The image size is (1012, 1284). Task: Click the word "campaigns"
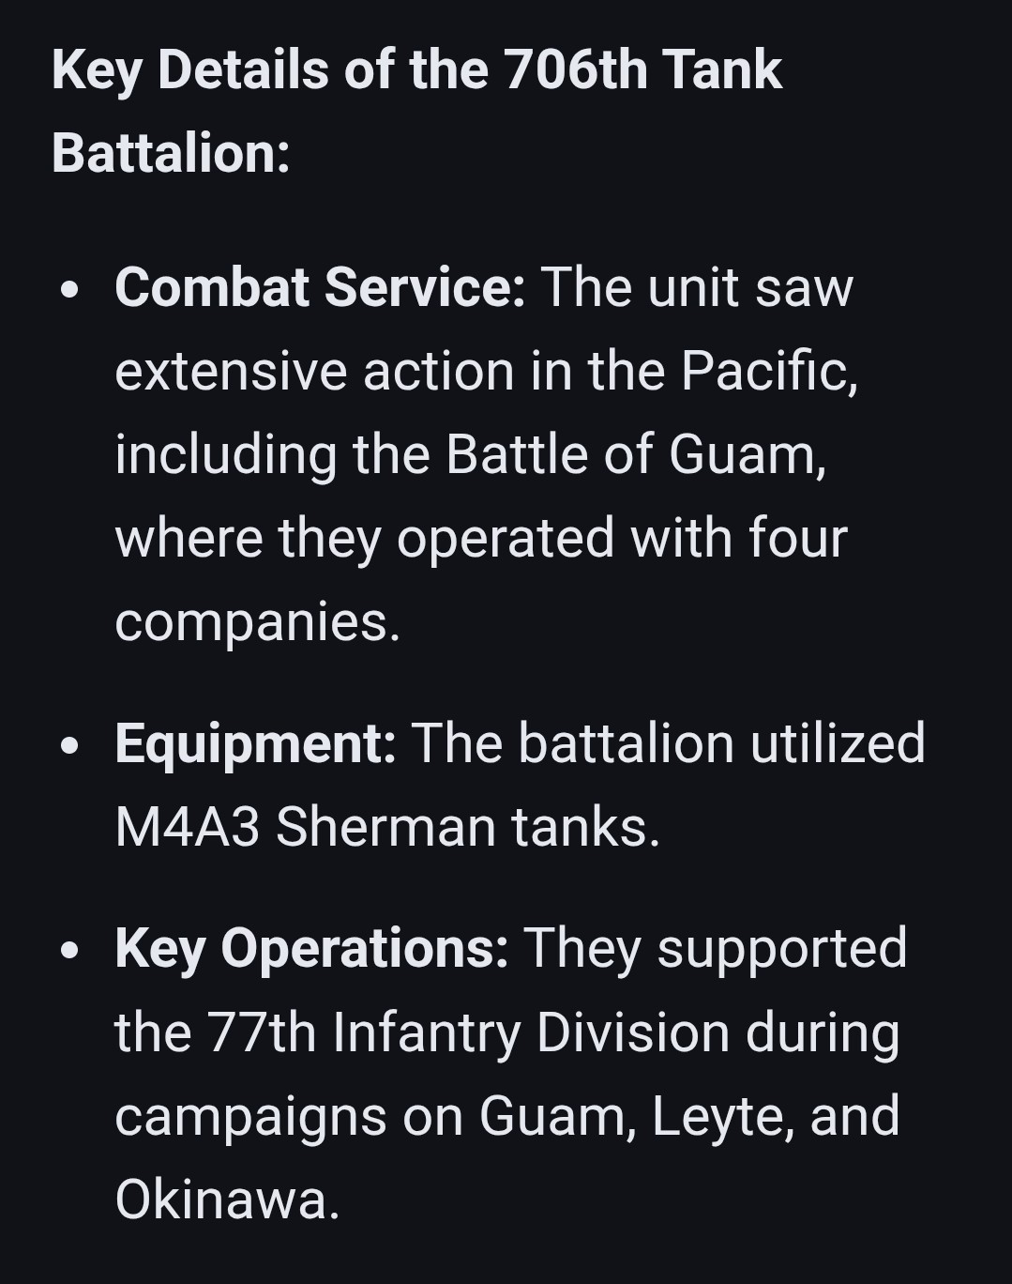tap(250, 1116)
